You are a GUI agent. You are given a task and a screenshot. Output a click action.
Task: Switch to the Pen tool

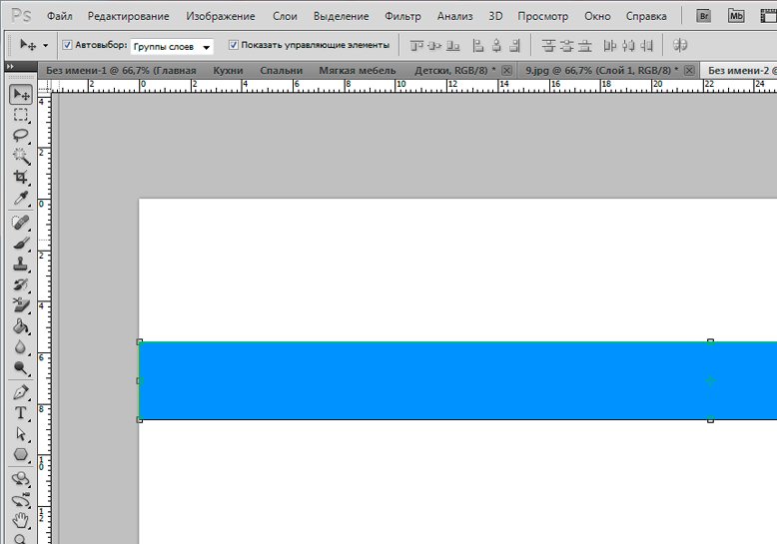click(21, 392)
